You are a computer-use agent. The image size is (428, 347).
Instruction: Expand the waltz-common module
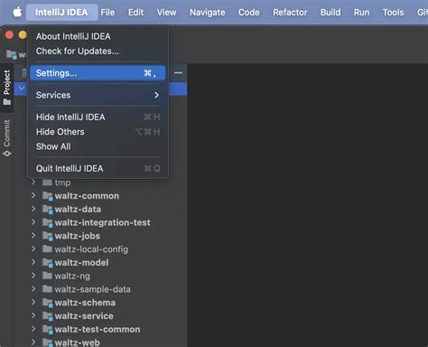(x=33, y=196)
